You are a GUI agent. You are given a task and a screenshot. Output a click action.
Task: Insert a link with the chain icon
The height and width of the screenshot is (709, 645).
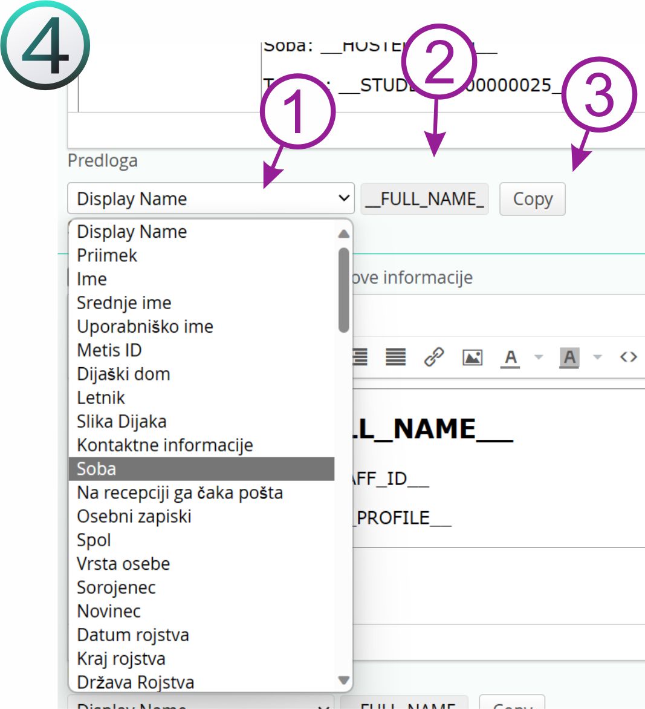tap(433, 357)
